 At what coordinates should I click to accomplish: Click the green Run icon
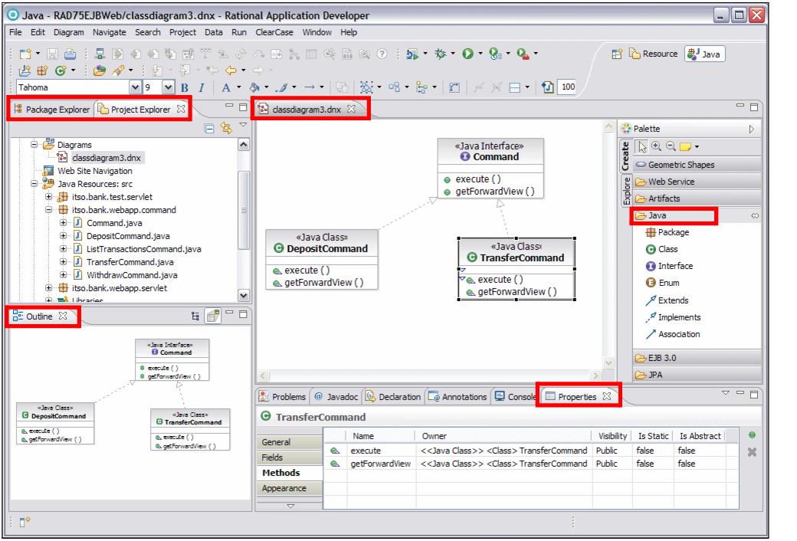point(467,54)
